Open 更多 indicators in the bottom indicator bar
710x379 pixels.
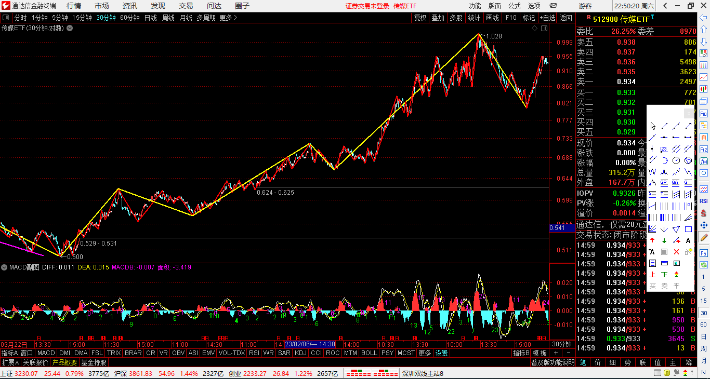[x=425, y=353]
